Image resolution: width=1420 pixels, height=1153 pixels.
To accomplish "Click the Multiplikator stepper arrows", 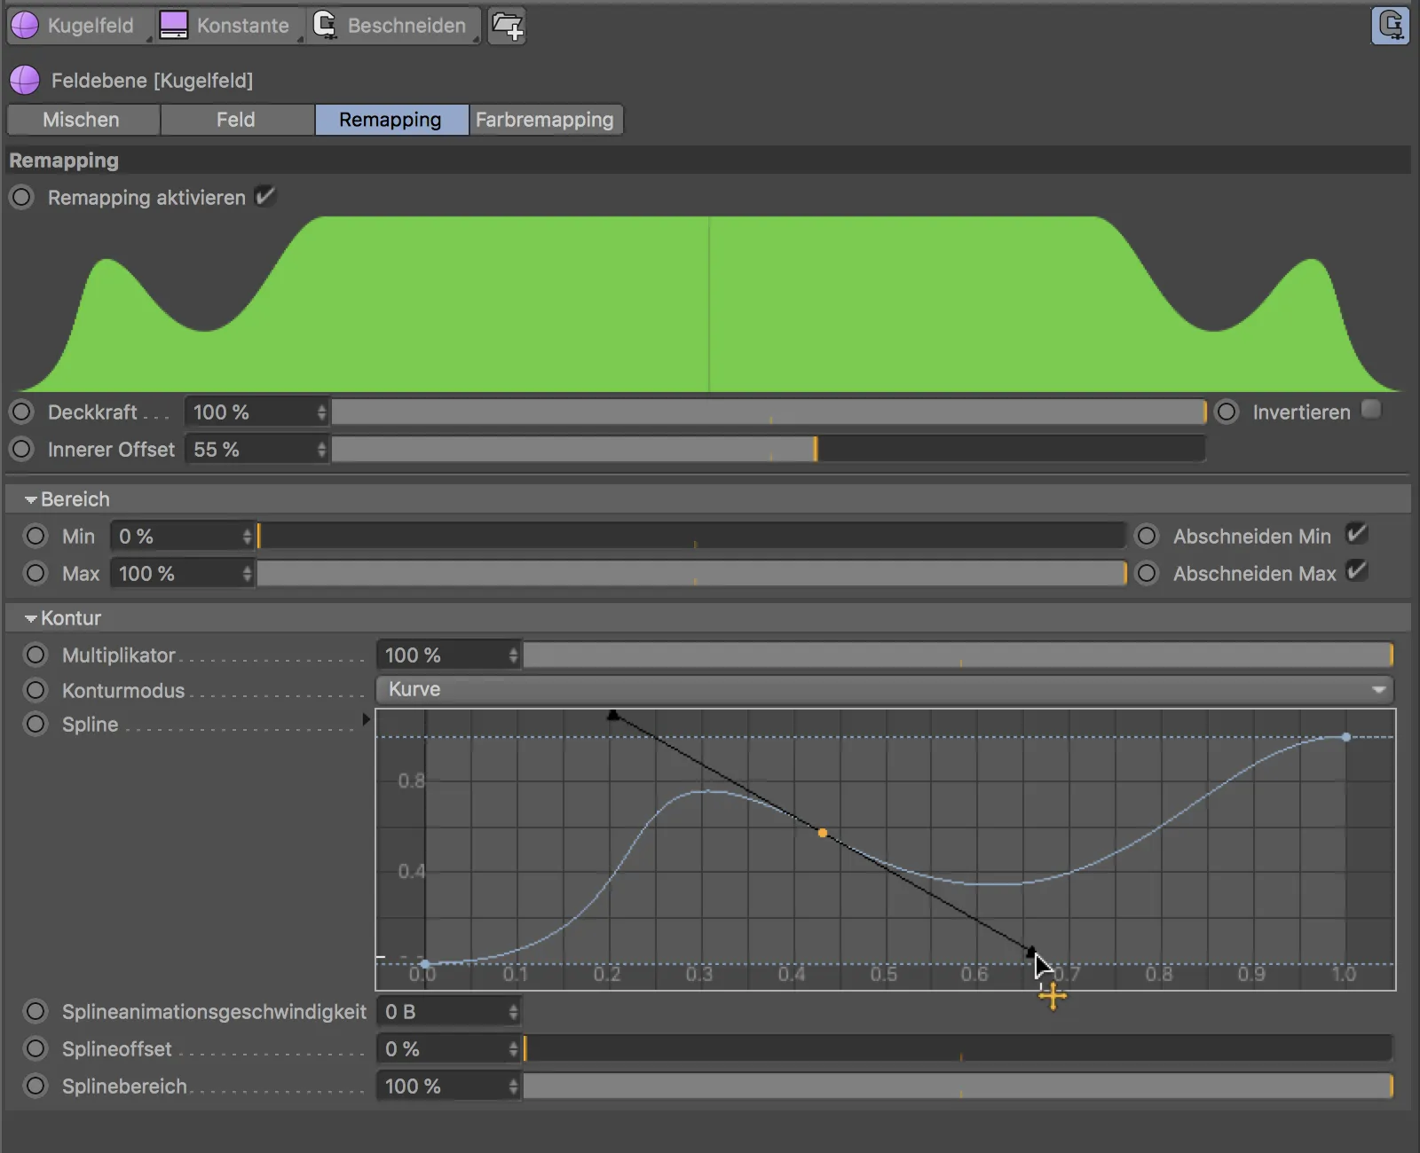I will pos(513,655).
